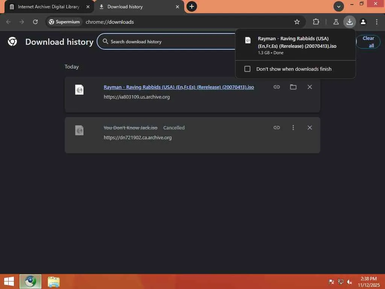
Task: Click the muted volume tray icon
Action: (x=349, y=281)
